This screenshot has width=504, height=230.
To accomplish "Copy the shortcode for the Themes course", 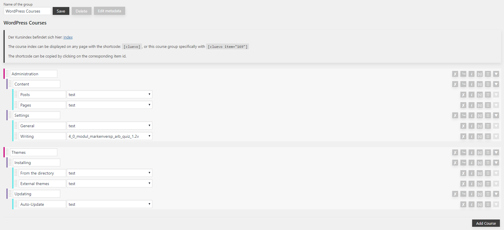I will (480, 153).
